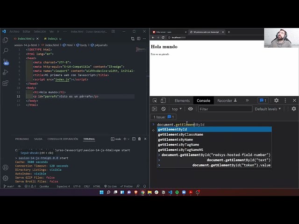Close the index.html editor tab
The width and height of the screenshot is (299, 224).
[37, 39]
